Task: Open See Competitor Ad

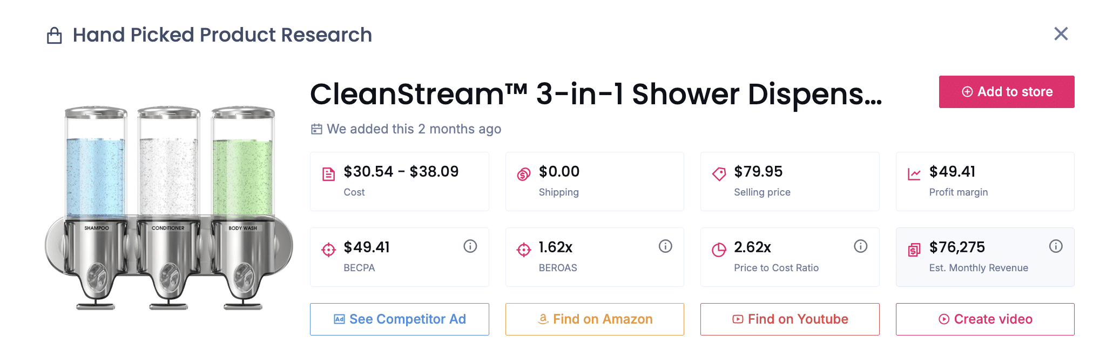Action: coord(399,319)
